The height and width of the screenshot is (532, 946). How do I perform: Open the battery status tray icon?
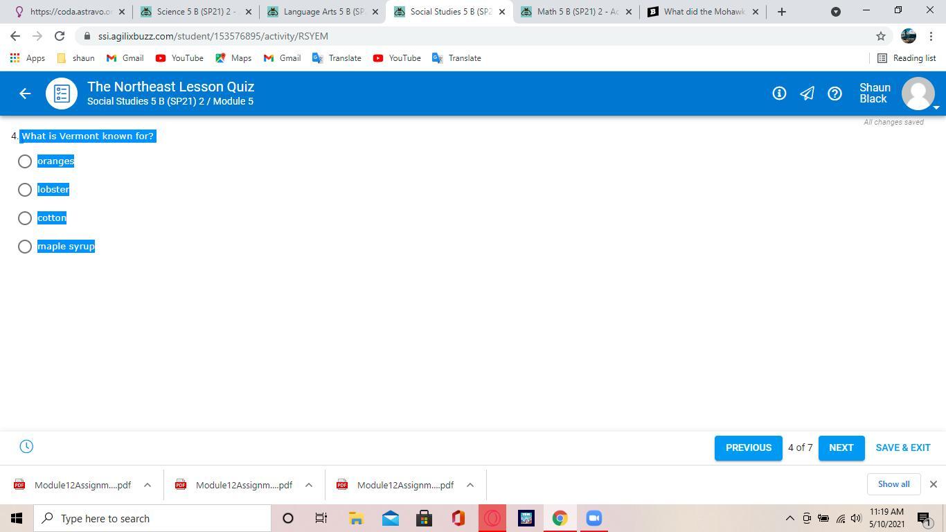tap(823, 518)
